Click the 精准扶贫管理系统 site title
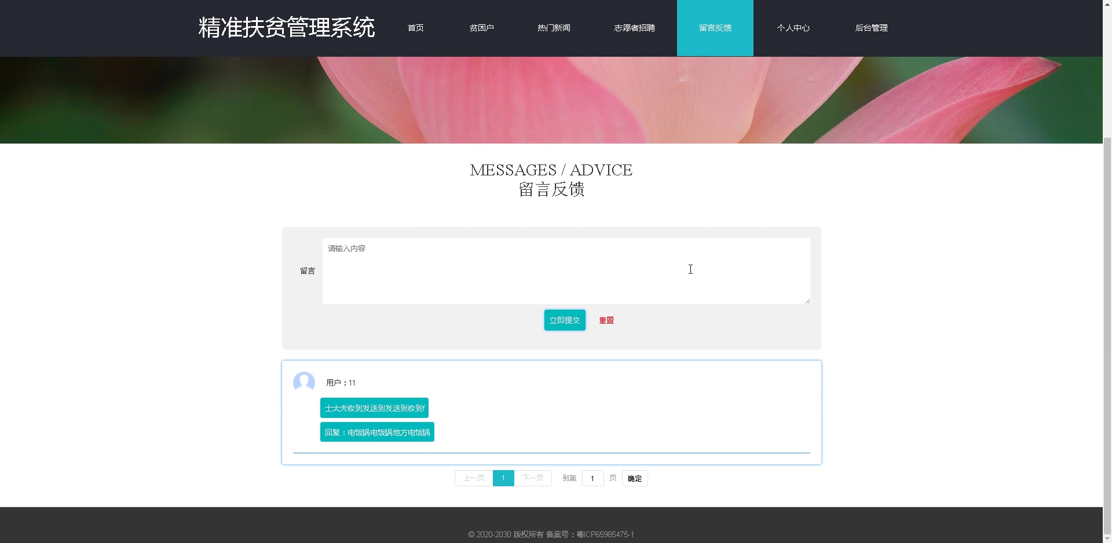This screenshot has width=1112, height=543. click(287, 27)
